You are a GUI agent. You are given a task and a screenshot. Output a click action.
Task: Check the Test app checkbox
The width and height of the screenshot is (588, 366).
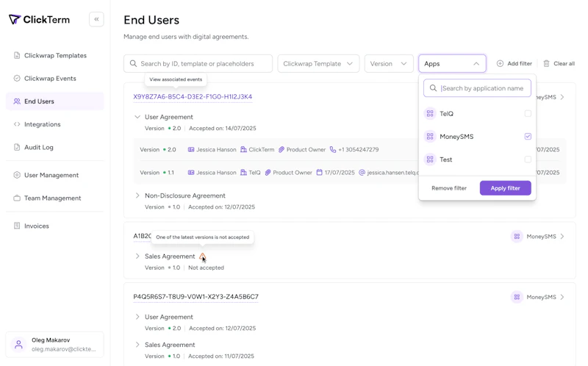pyautogui.click(x=528, y=159)
